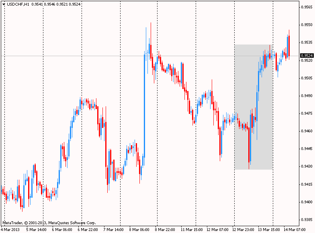Select the gray shaded rectangle on the chart
Viewport: 315px width, 233px height.
click(x=254, y=107)
